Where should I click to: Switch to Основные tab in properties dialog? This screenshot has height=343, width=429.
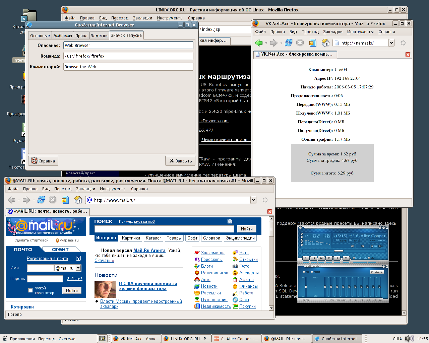pos(40,36)
